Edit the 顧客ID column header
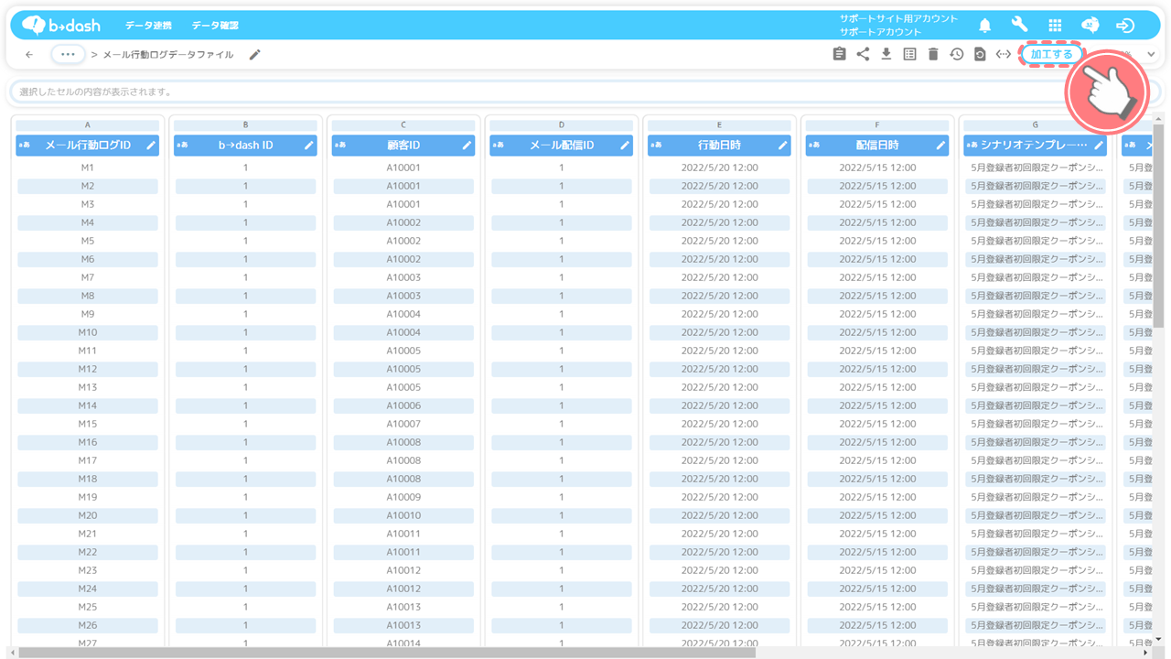Screen dimensions: 1171x659 pos(467,146)
